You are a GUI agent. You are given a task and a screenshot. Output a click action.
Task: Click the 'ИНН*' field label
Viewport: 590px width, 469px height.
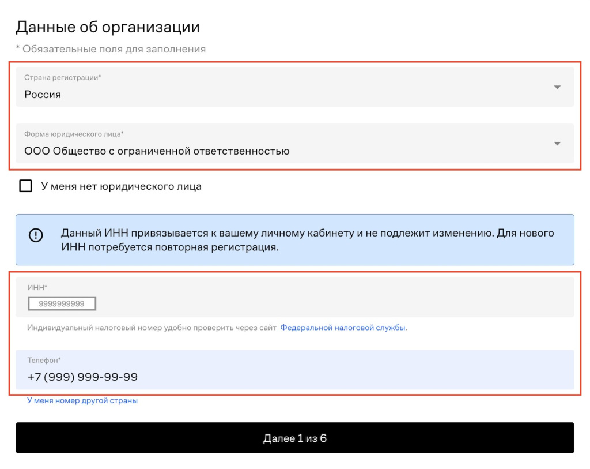[37, 287]
